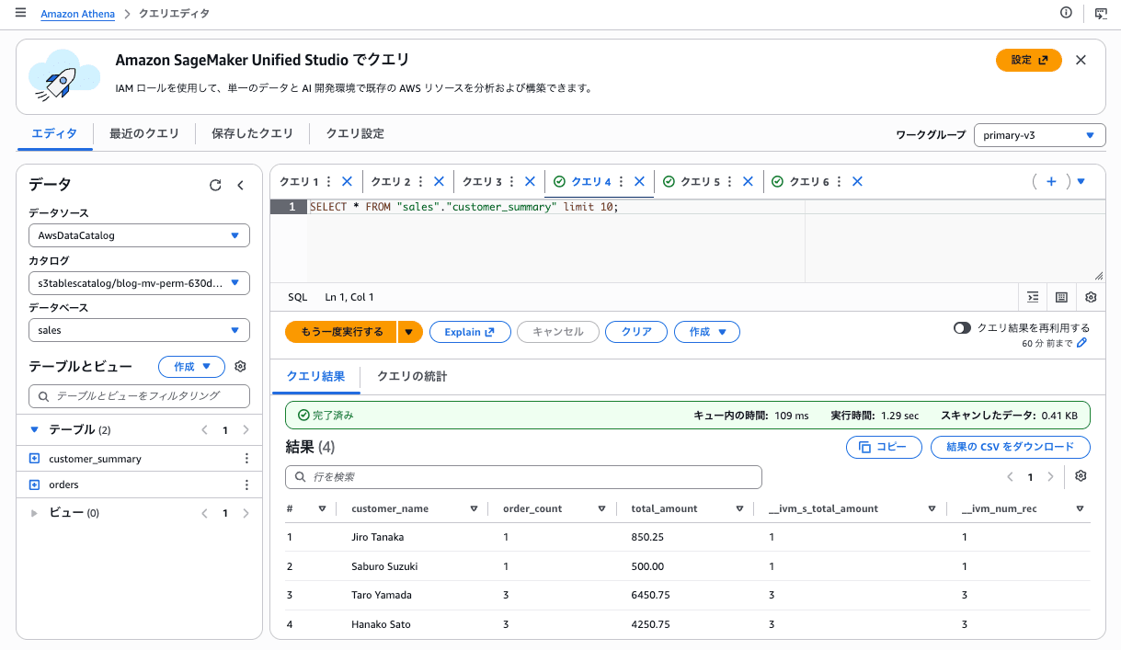This screenshot has width=1121, height=650.
Task: Close the クエリ 2 tab
Action: tap(439, 182)
